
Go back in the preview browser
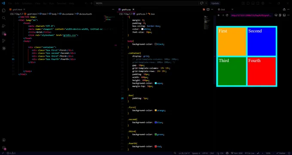click(x=219, y=15)
